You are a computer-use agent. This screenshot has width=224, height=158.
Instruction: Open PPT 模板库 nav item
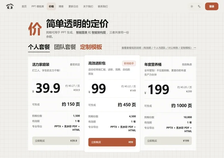point(38,6)
